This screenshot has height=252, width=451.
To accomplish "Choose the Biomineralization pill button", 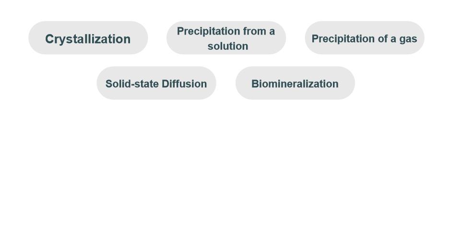I will [x=295, y=83].
